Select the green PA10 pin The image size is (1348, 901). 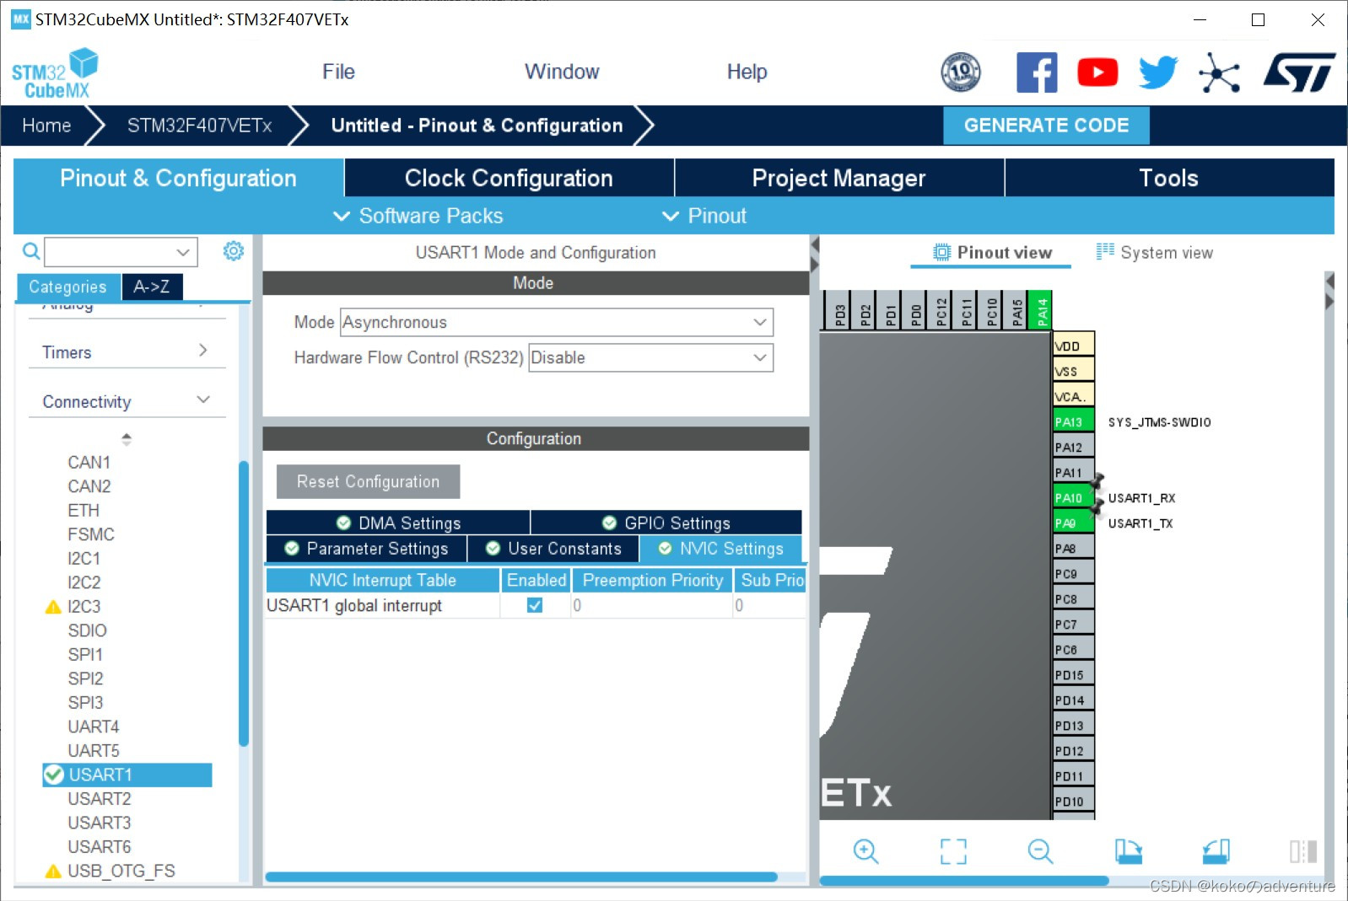[x=1073, y=497]
